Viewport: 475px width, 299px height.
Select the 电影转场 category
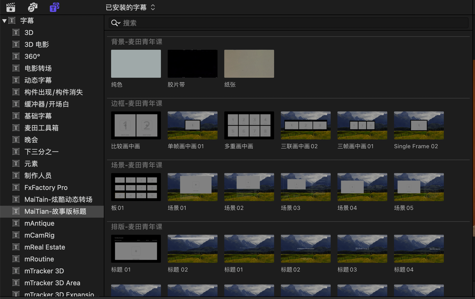pos(52,68)
